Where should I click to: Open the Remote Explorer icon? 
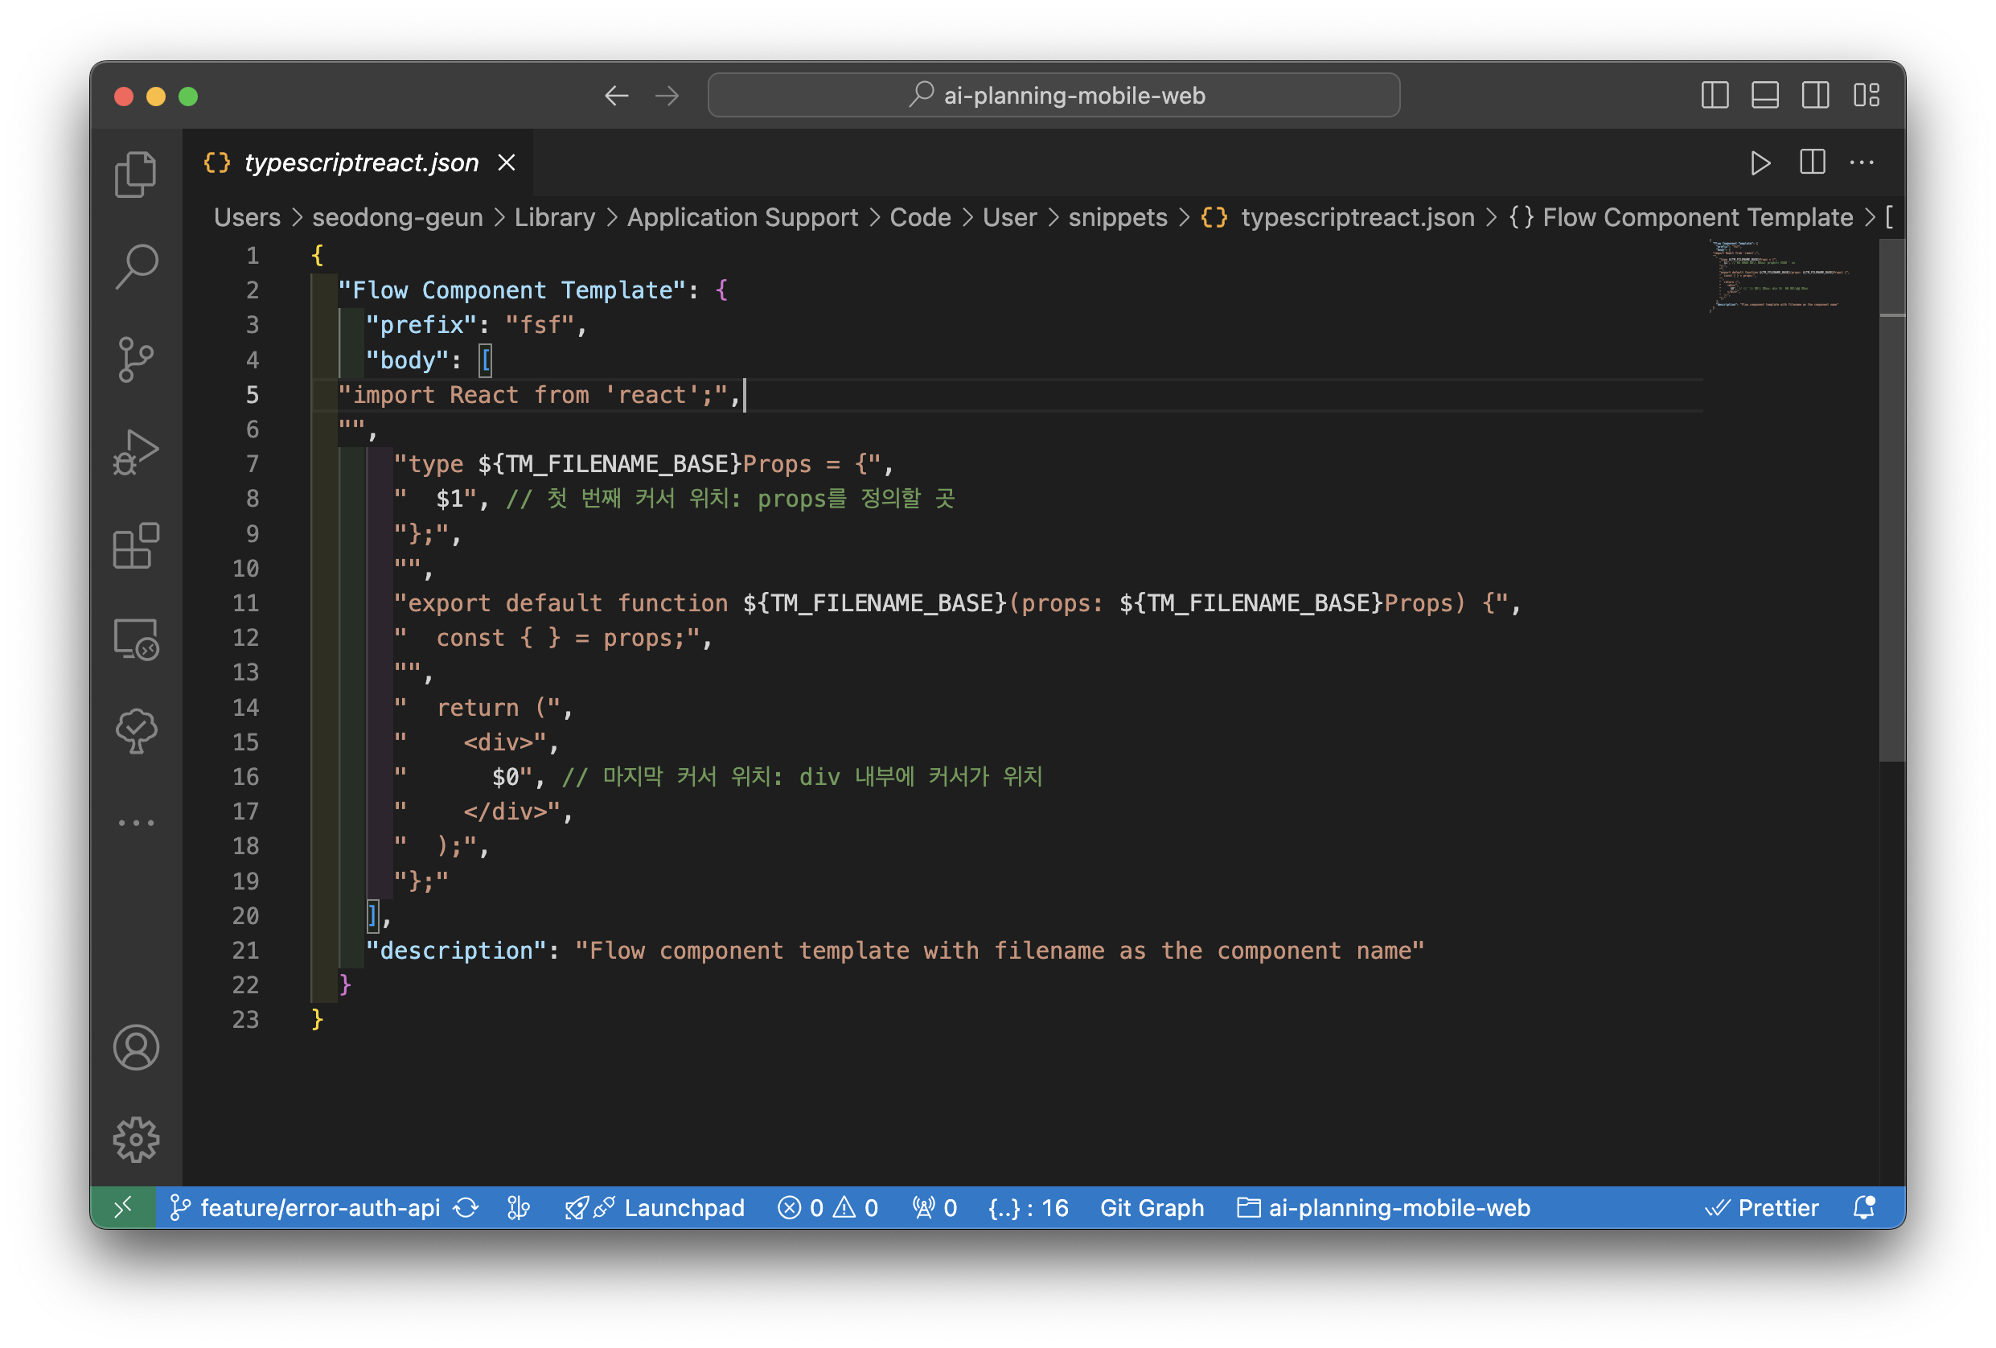tap(136, 639)
